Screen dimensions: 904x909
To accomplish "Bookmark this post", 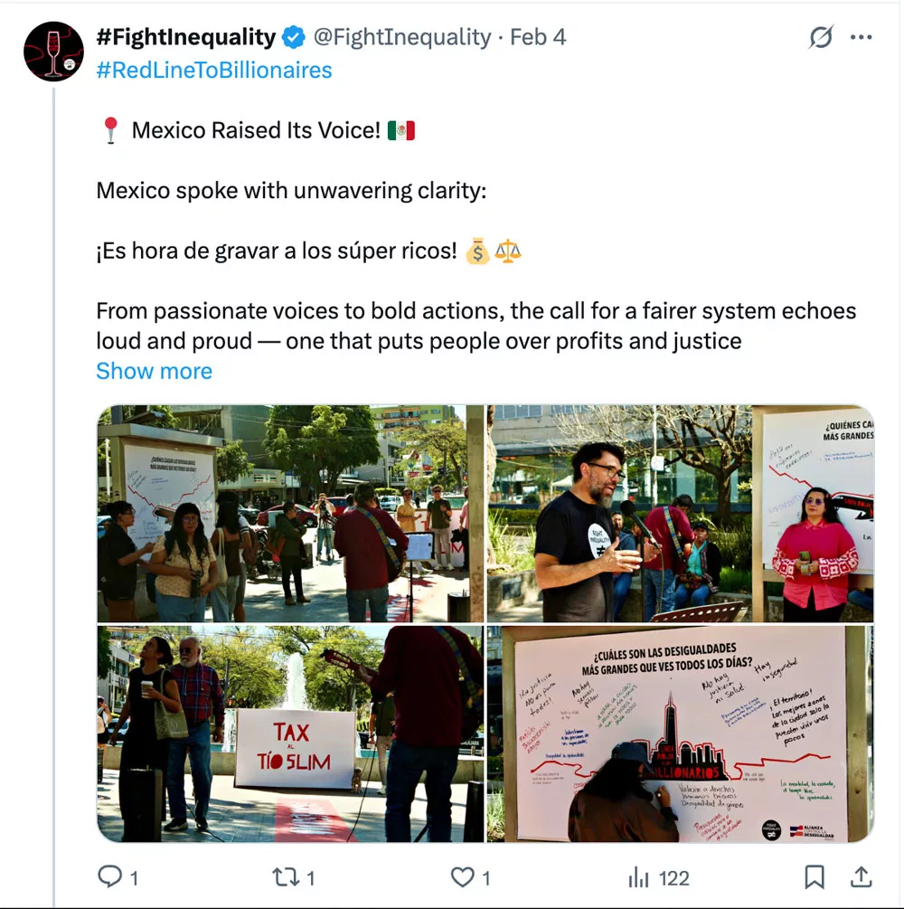I will [x=815, y=877].
